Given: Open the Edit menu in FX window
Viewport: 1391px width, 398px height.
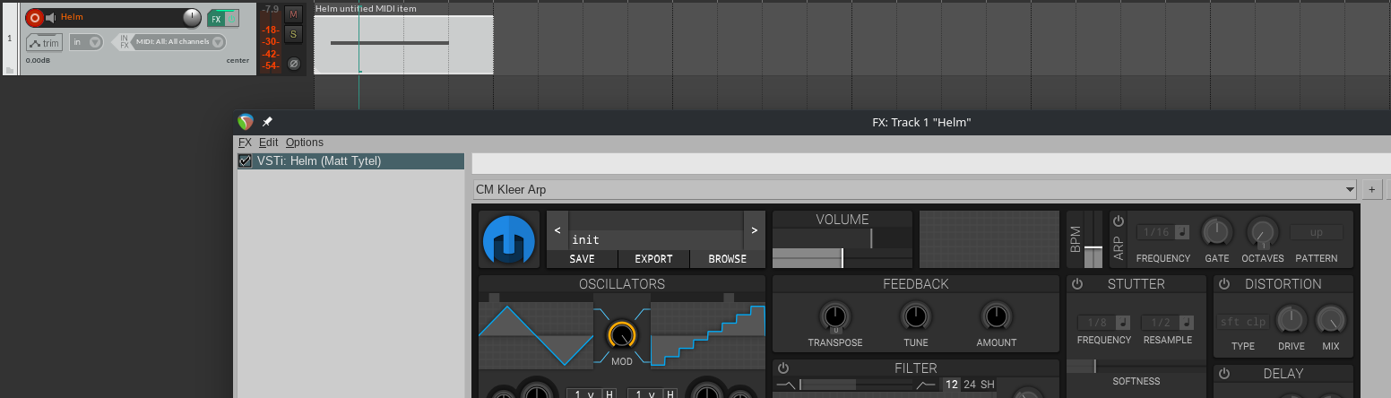Looking at the screenshot, I should pyautogui.click(x=268, y=143).
